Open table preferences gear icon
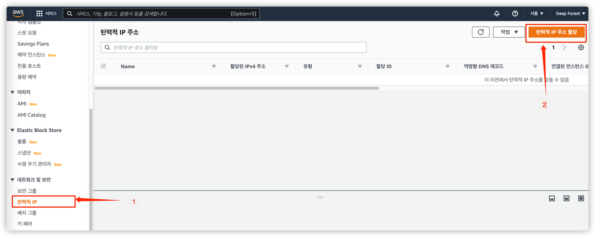This screenshot has width=595, height=237. pyautogui.click(x=581, y=47)
